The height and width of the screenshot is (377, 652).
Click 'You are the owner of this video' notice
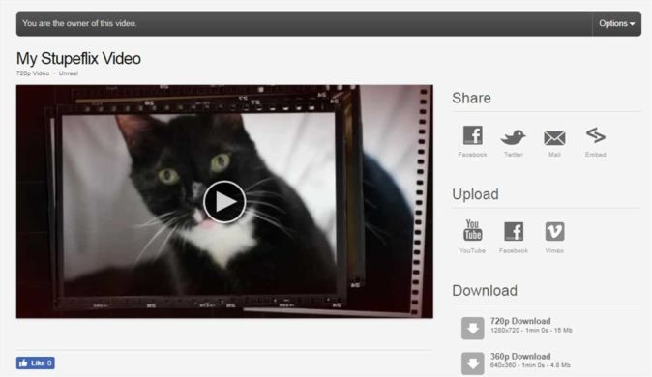tap(79, 24)
